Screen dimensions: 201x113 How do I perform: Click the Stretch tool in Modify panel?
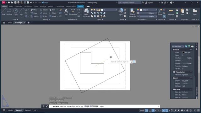(35, 16)
